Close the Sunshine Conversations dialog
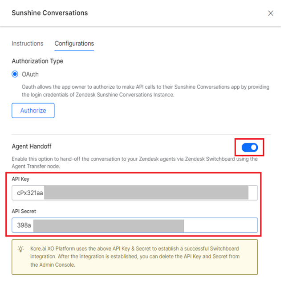Screen dimensions: 284x296 [x=271, y=13]
